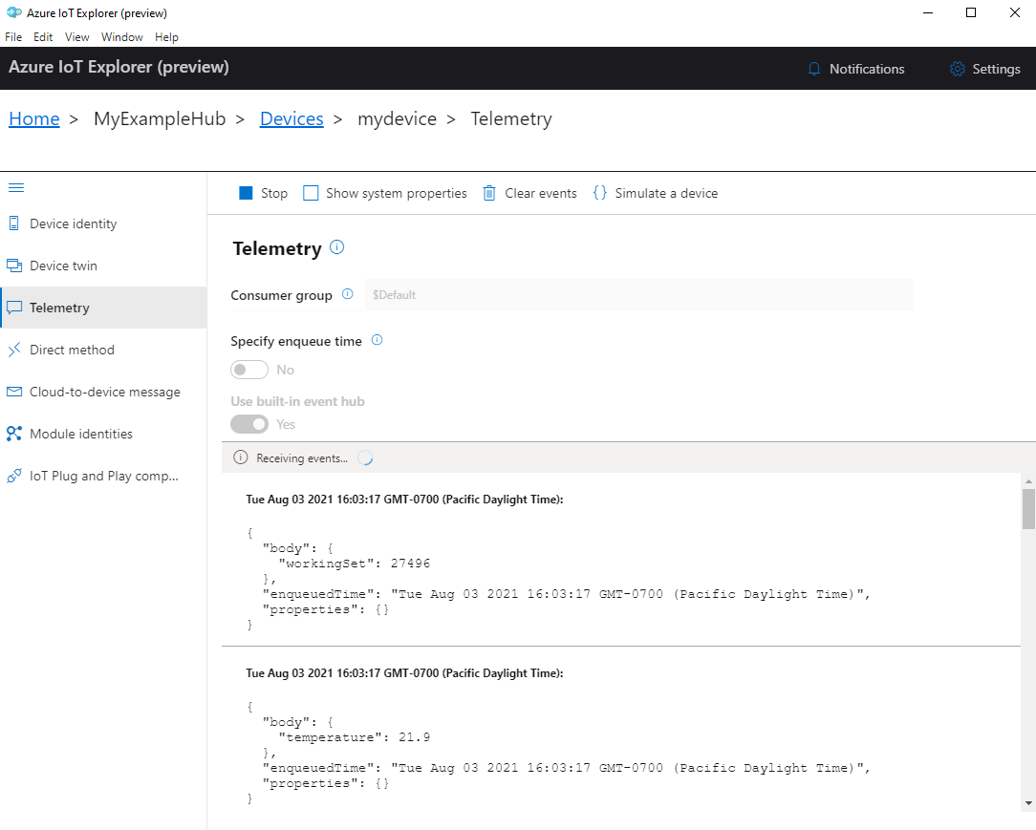Image resolution: width=1036 pixels, height=830 pixels.
Task: Click Simulate a device
Action: coord(656,192)
